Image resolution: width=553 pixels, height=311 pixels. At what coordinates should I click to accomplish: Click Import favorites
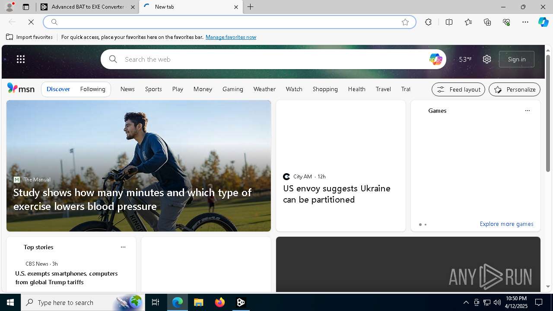point(29,37)
